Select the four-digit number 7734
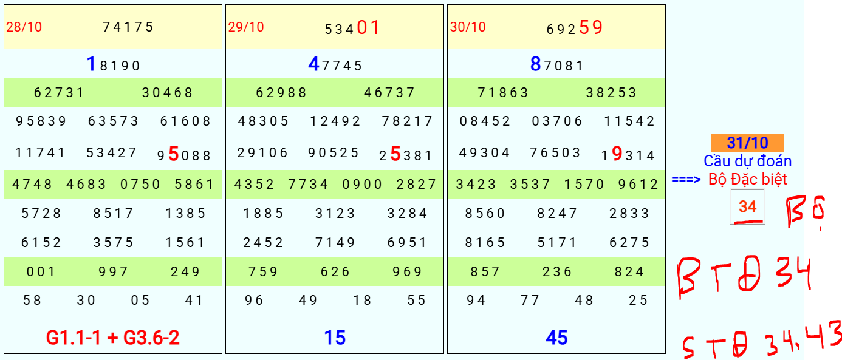This screenshot has height=360, width=842. pyautogui.click(x=309, y=184)
